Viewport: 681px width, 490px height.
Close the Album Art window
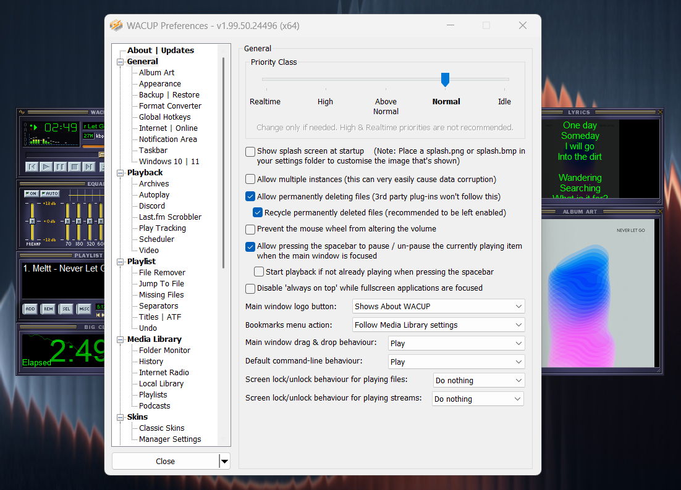point(660,212)
